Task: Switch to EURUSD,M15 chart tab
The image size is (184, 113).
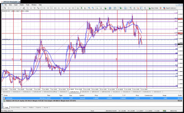Action: click(74, 92)
